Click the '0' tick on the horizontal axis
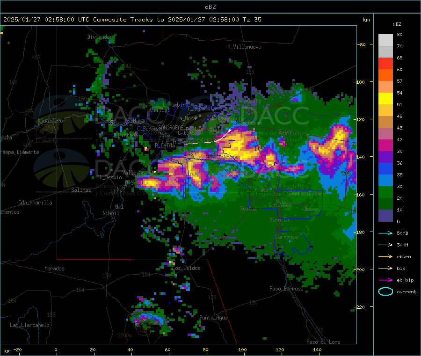Viewport: 421px width, 356px height. coord(56,349)
